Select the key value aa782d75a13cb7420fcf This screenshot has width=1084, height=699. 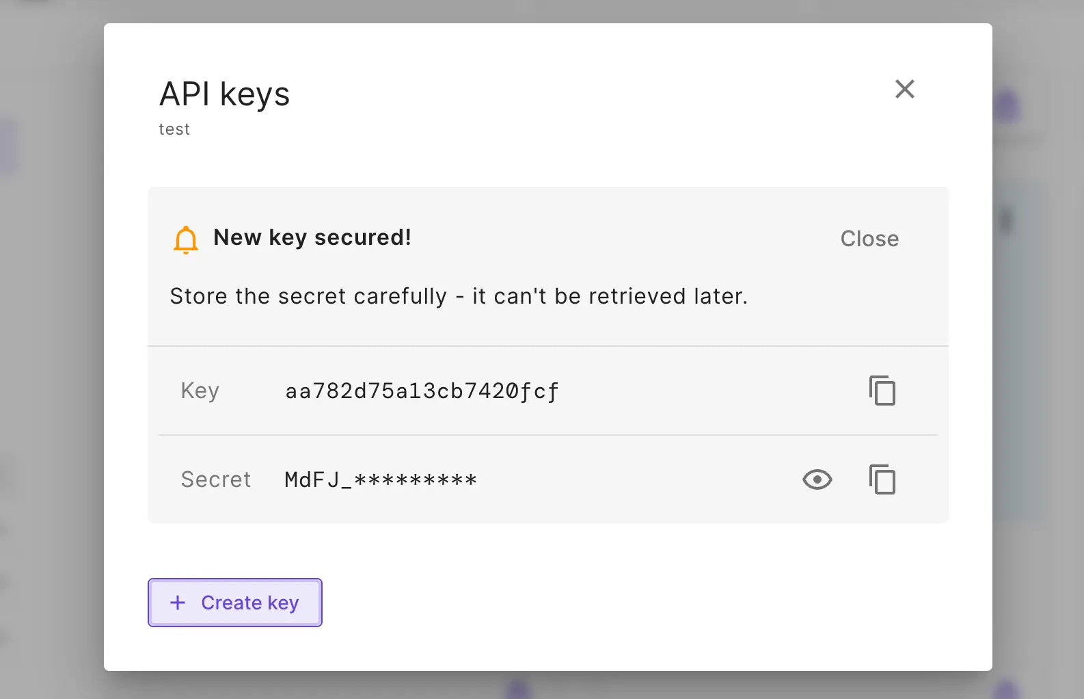click(x=422, y=391)
